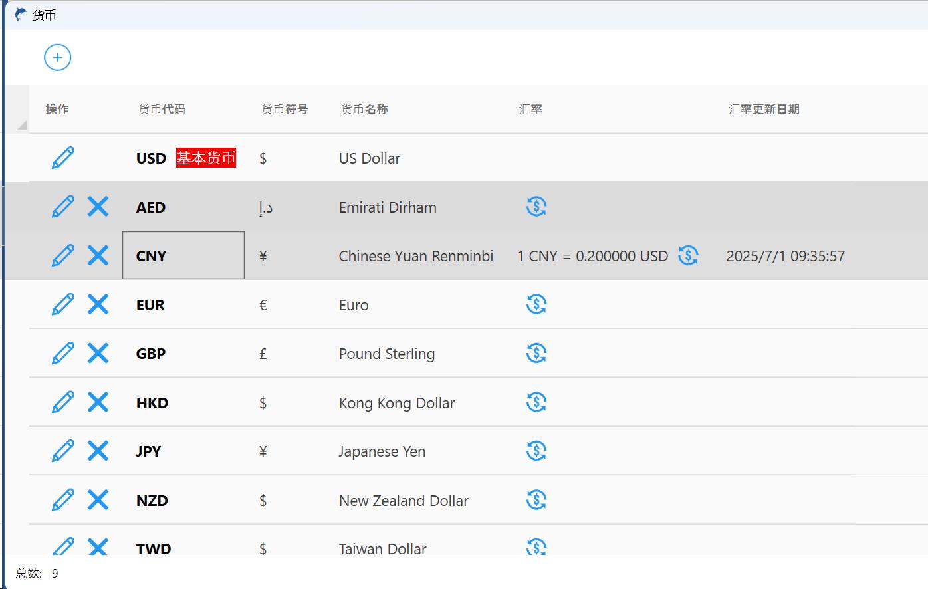This screenshot has height=589, width=928.
Task: Click the add new currency plus button
Action: click(58, 58)
